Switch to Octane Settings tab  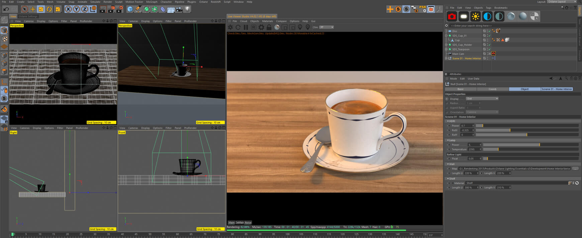pos(28,16)
